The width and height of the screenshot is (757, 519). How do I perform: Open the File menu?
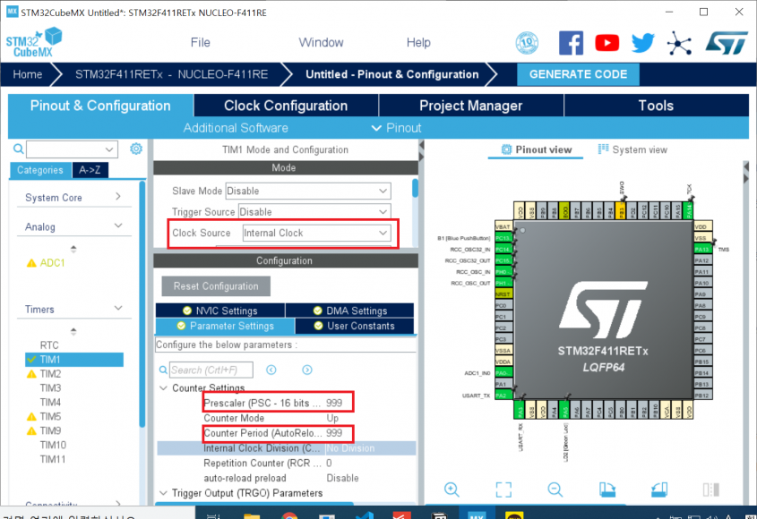(x=201, y=42)
